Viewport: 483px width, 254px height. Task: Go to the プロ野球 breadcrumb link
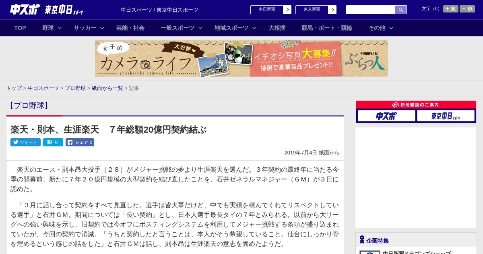[x=75, y=88]
